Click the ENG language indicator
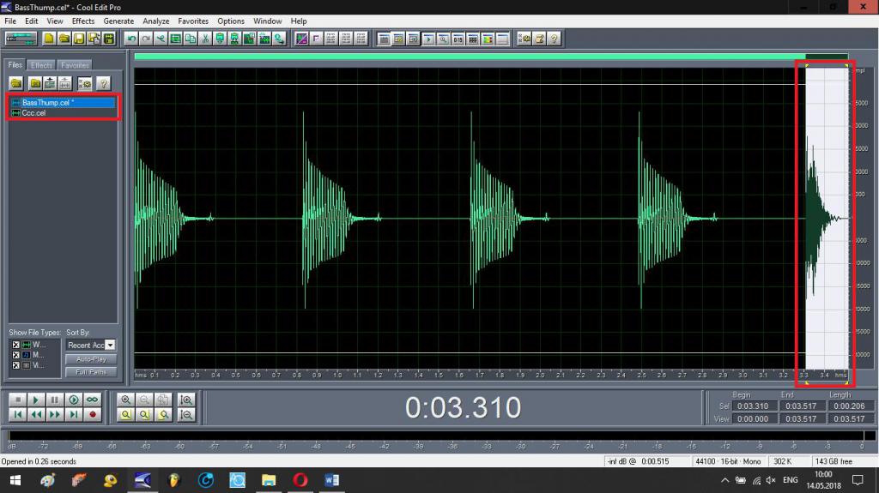This screenshot has width=879, height=493. point(791,480)
